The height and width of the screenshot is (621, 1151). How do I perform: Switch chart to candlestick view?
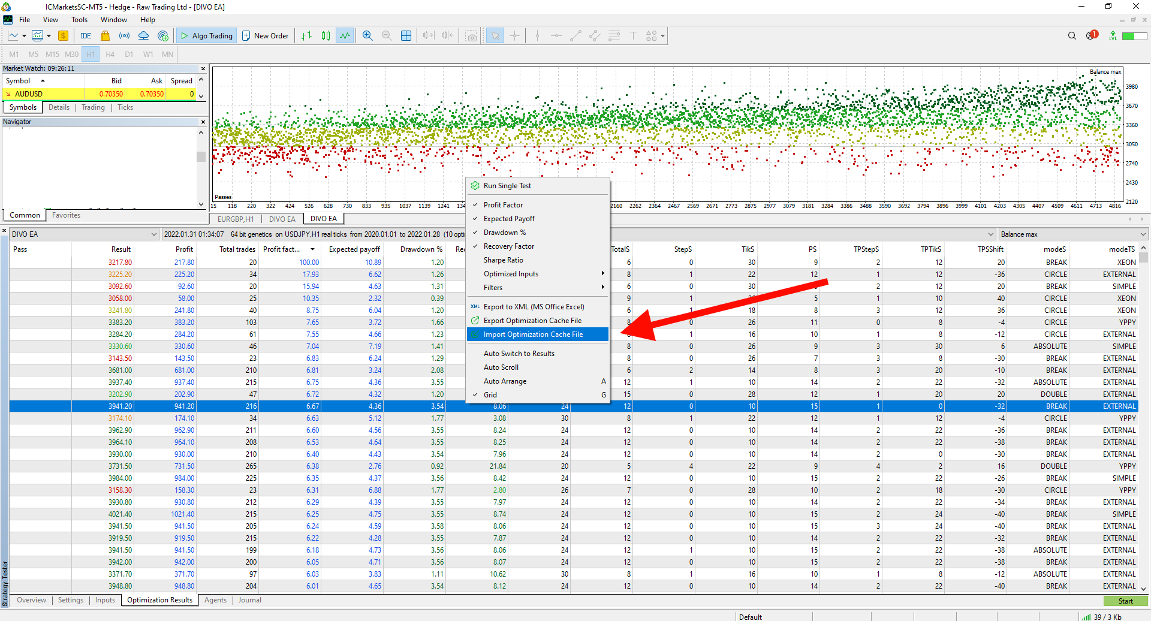point(326,36)
